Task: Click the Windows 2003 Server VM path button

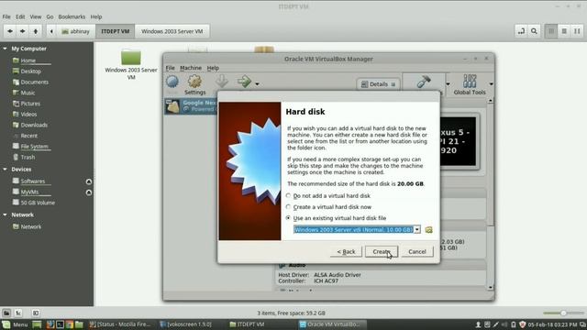Action: click(172, 31)
